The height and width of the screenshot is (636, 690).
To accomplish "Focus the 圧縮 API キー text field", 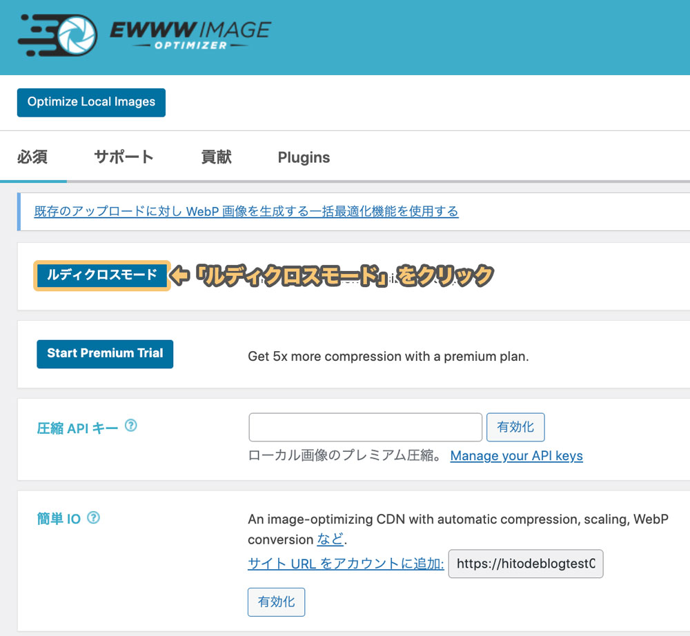I will tap(365, 427).
